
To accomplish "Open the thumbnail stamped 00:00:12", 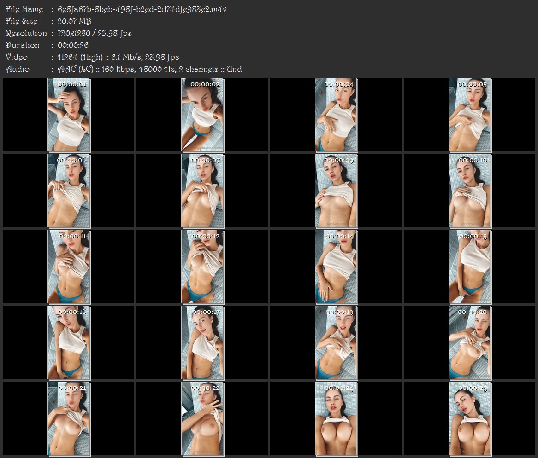I will [x=202, y=267].
